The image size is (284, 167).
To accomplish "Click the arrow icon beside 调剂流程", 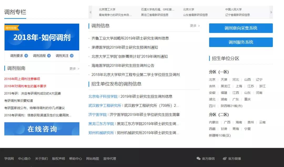I will (49, 56).
